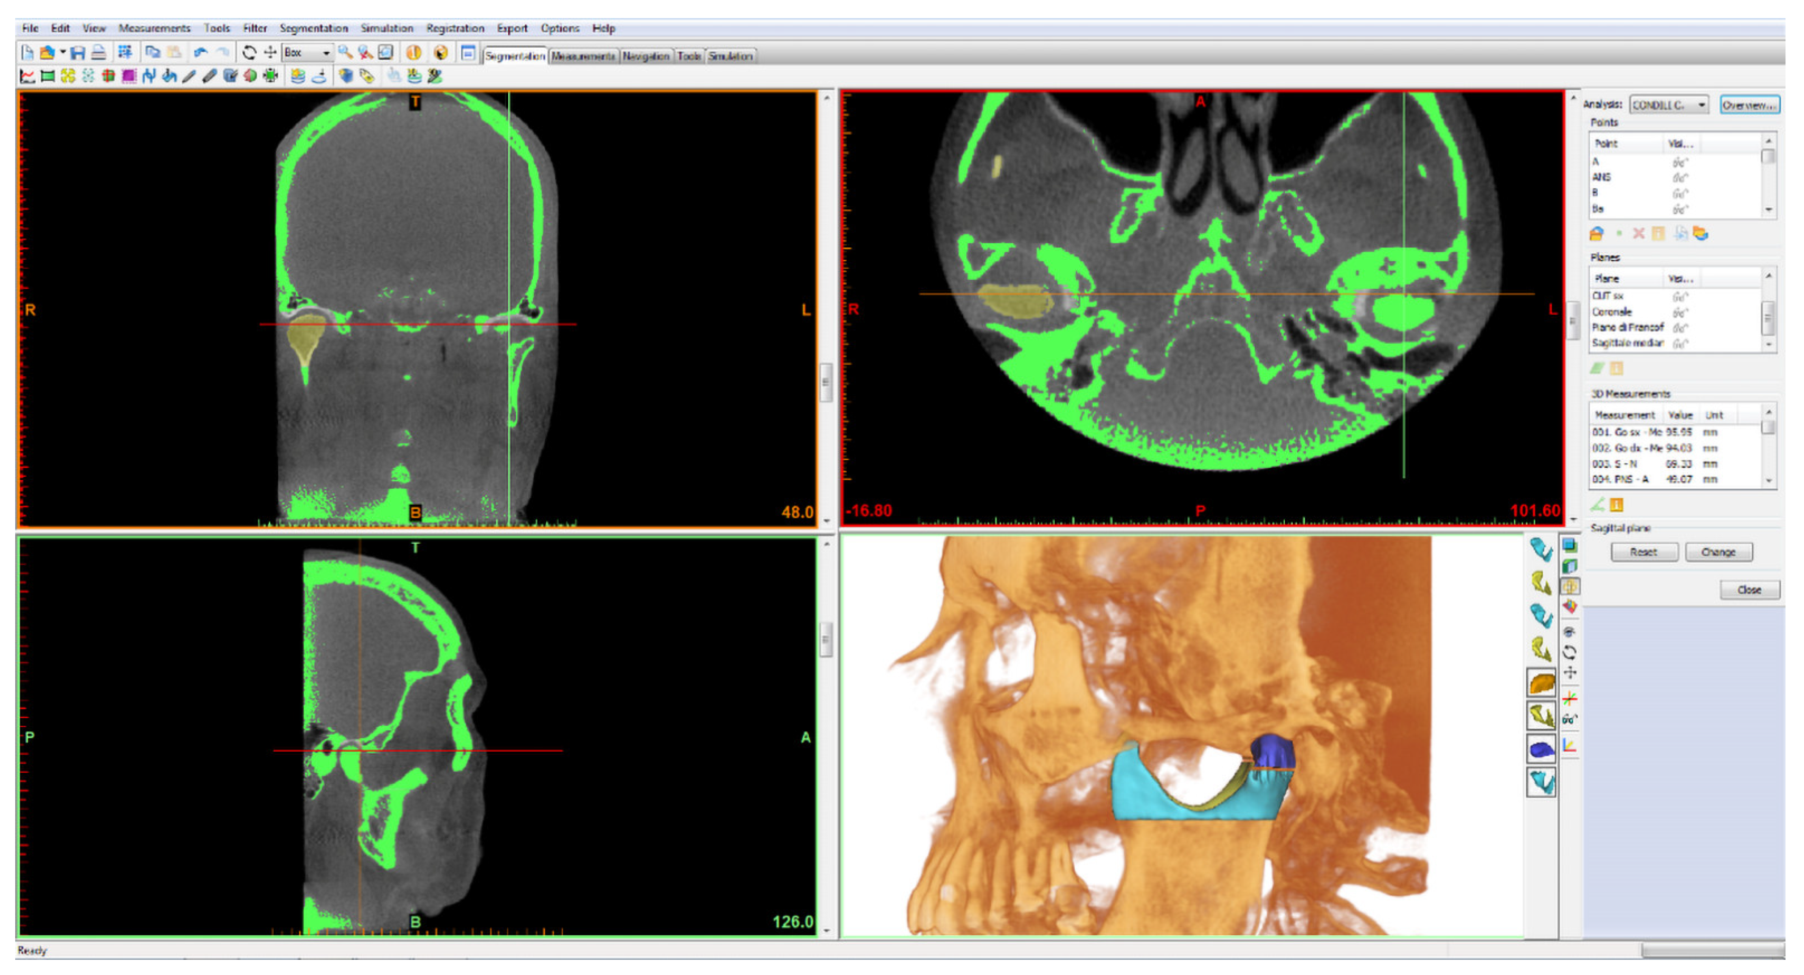Click the undo arrow icon
This screenshot has width=1804, height=975.
click(x=201, y=53)
